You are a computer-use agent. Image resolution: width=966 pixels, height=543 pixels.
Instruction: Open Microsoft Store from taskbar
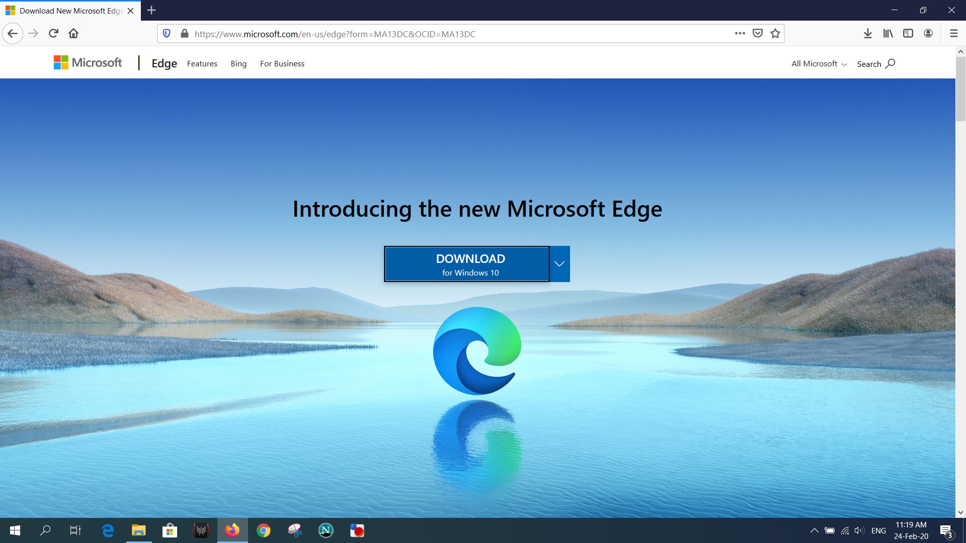pos(170,530)
